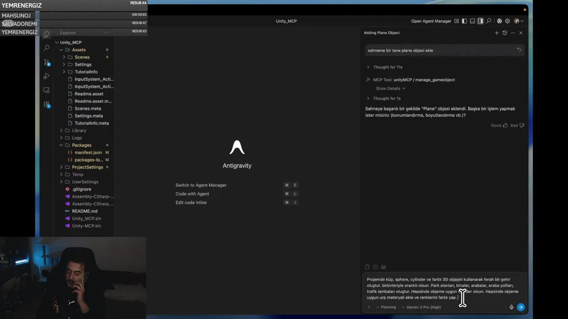Open the Gemini 3 Pro (High) model dropdown
This screenshot has height=319, width=568.
pos(421,307)
